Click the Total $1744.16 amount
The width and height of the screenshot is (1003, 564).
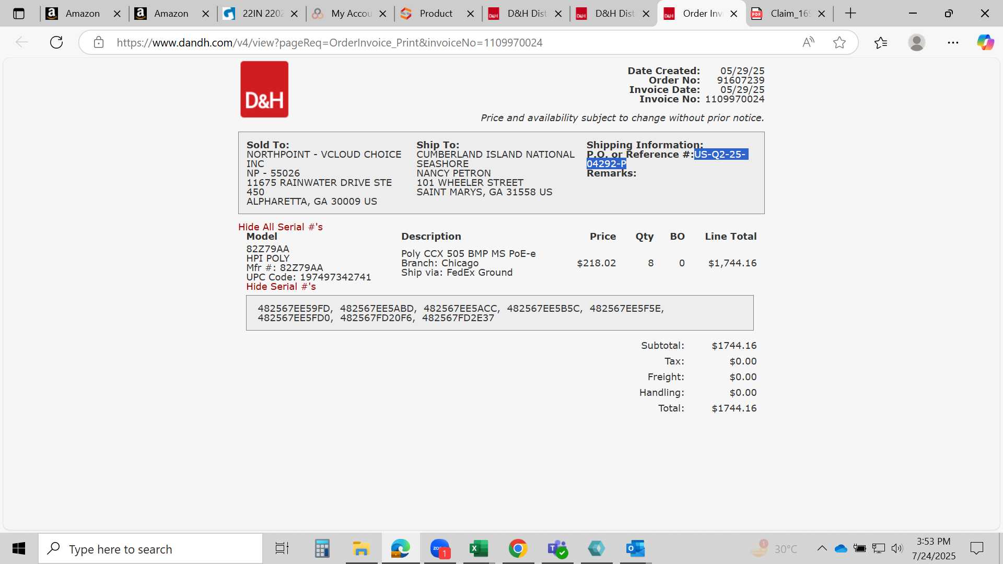click(734, 408)
